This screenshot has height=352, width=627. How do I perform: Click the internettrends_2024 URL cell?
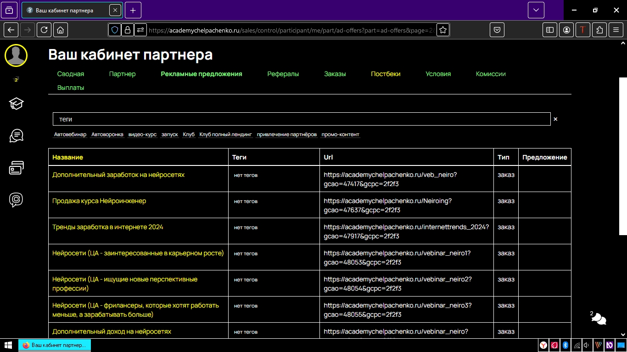(406, 231)
